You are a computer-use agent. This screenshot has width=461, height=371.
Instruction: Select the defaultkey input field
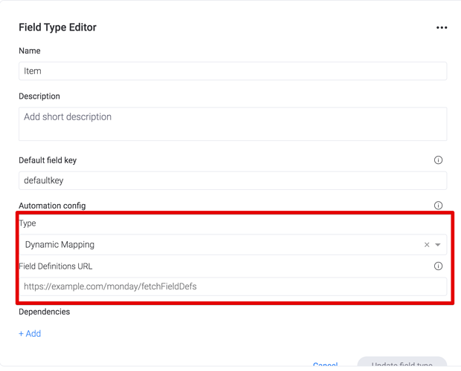[232, 180]
